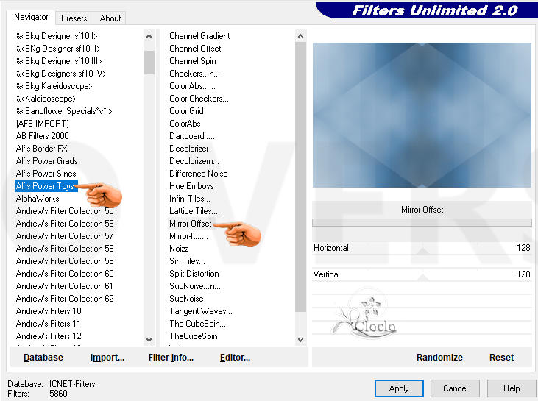Choose the Decolorizer filter
Screen dimensions: 538x401
[x=189, y=149]
